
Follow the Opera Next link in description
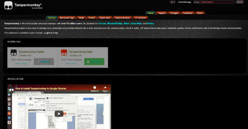(136, 24)
